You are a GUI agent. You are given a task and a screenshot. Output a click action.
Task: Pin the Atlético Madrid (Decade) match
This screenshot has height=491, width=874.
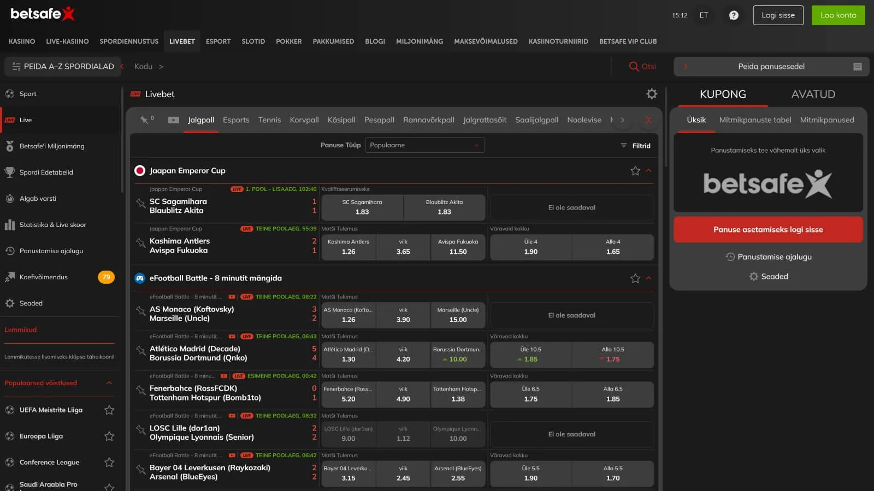[140, 351]
